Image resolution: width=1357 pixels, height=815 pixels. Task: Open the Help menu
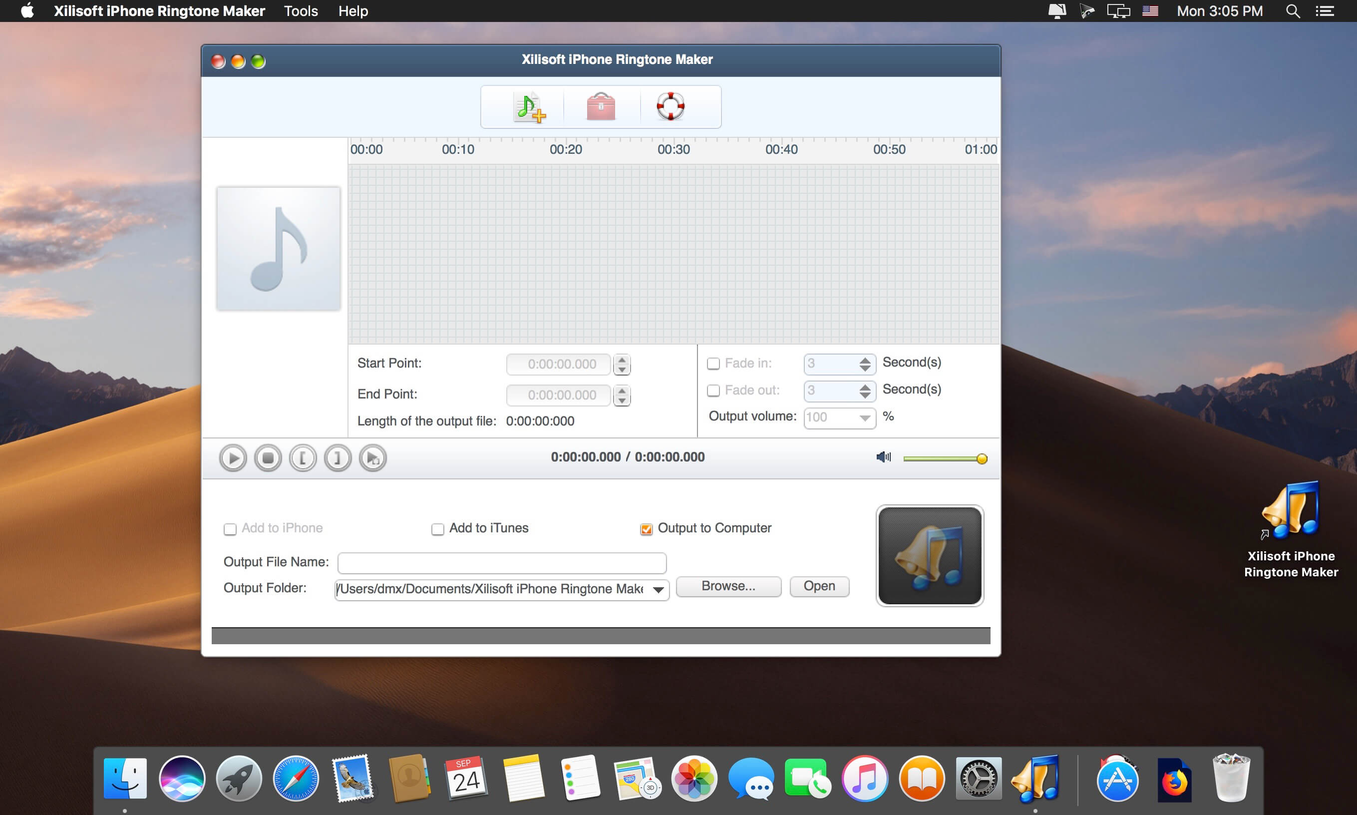pos(353,11)
